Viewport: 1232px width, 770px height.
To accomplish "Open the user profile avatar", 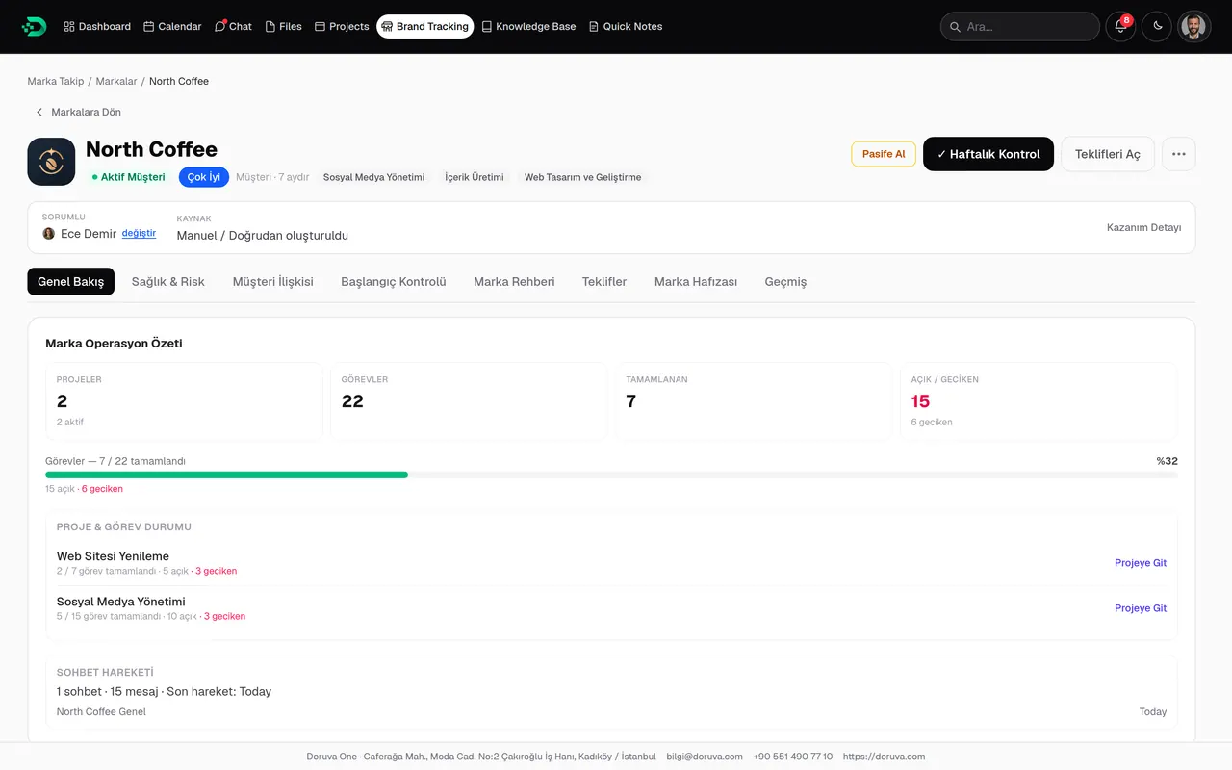I will click(1193, 27).
